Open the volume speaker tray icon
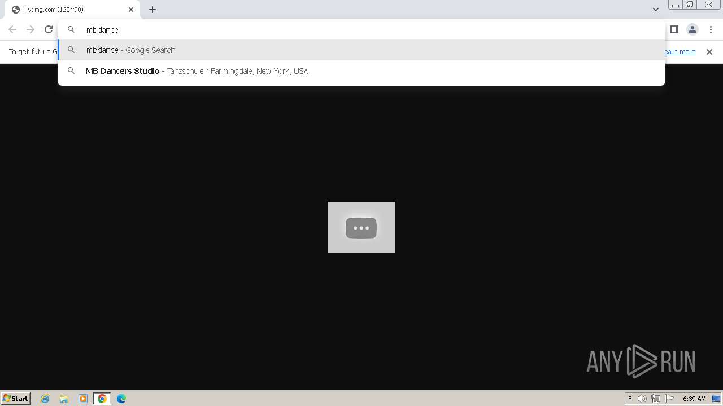Image resolution: width=723 pixels, height=406 pixels. 642,399
